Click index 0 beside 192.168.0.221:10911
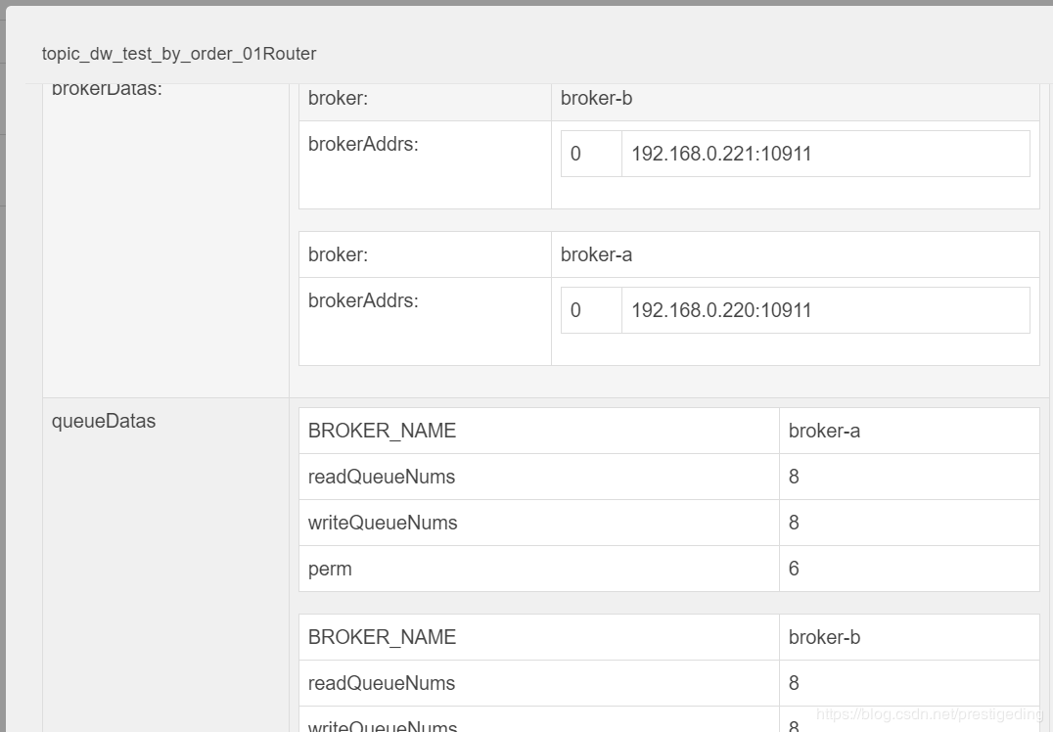1053x732 pixels. click(x=575, y=154)
